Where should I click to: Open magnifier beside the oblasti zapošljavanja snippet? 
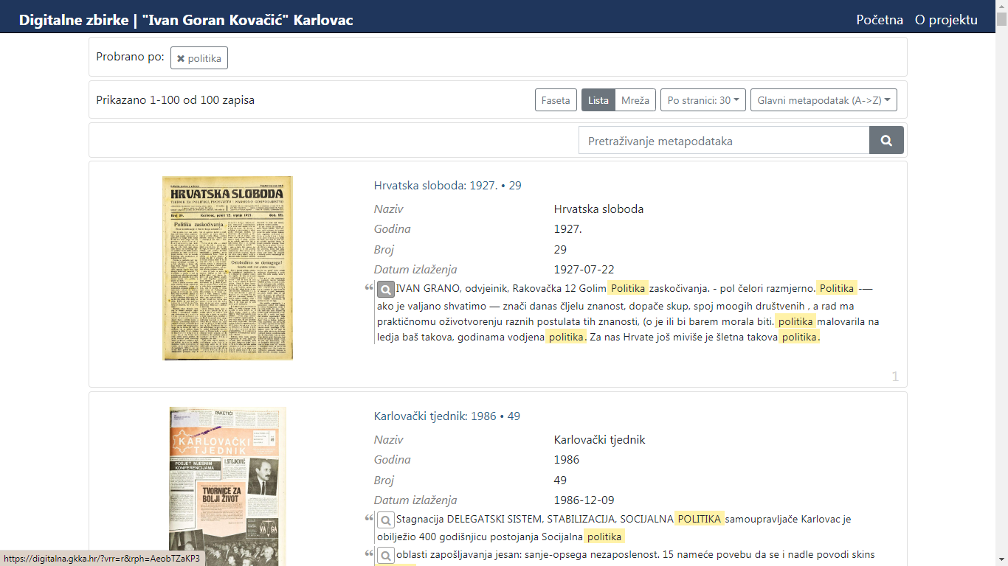(387, 555)
